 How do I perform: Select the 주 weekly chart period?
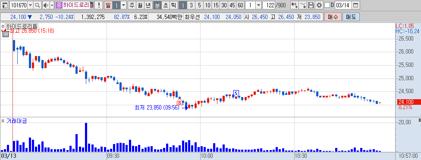pyautogui.click(x=132, y=5)
